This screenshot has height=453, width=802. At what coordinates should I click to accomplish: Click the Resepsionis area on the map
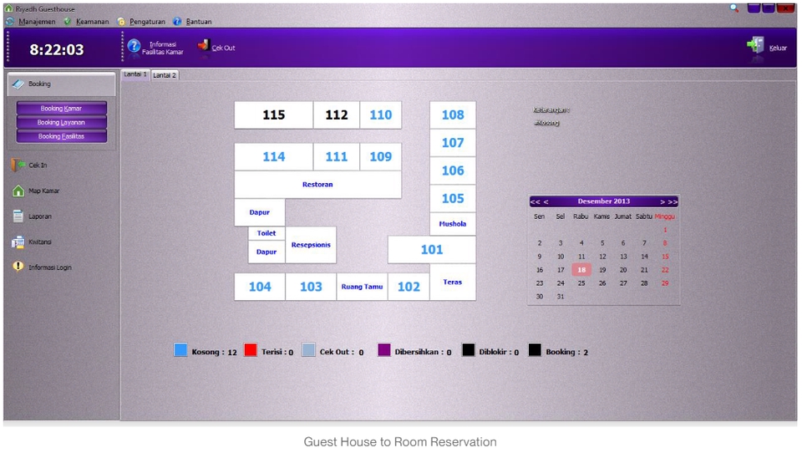click(x=311, y=245)
